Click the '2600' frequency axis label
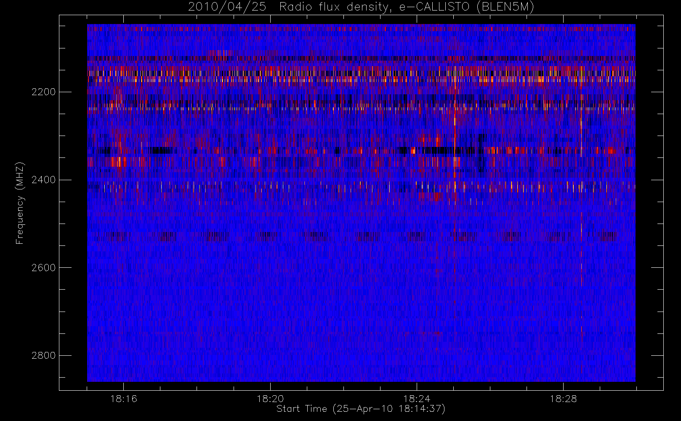This screenshot has width=681, height=421. pyautogui.click(x=43, y=268)
